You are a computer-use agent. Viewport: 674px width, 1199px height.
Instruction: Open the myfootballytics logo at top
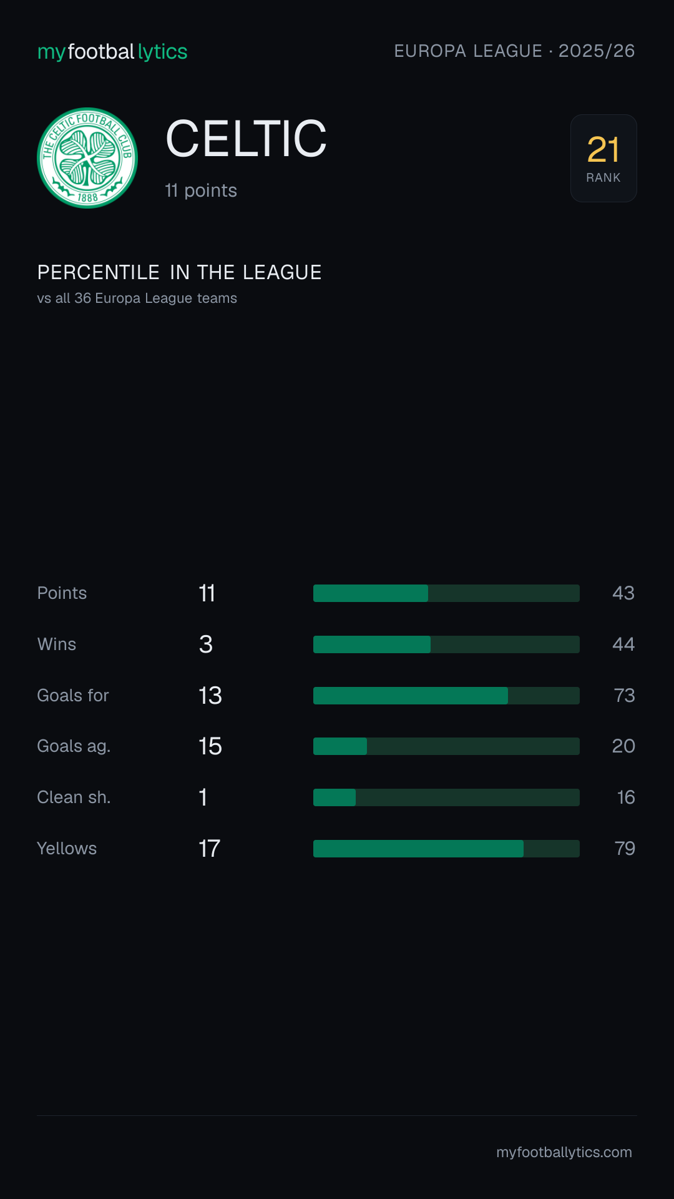coord(112,51)
